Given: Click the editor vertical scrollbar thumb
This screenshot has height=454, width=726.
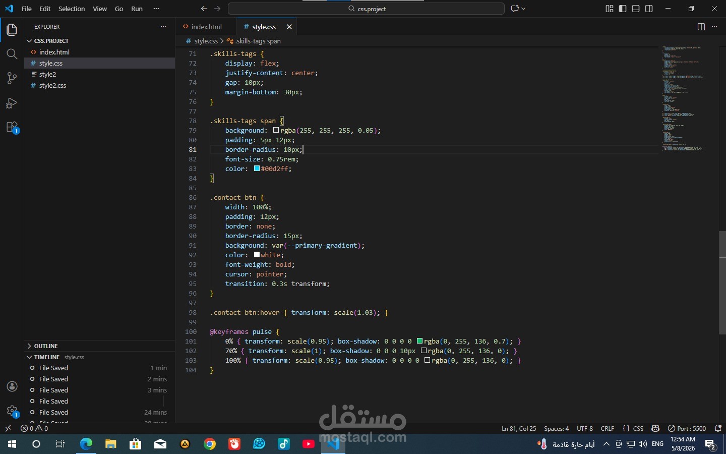Looking at the screenshot, I should (x=722, y=282).
